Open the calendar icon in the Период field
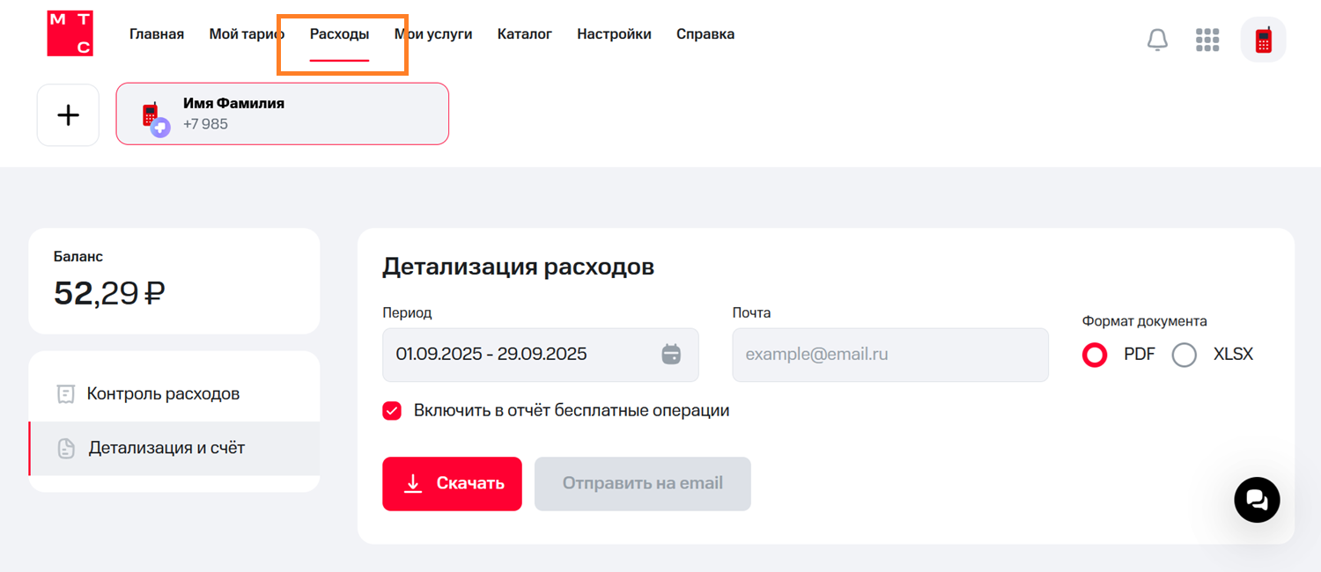This screenshot has height=572, width=1321. [x=672, y=354]
